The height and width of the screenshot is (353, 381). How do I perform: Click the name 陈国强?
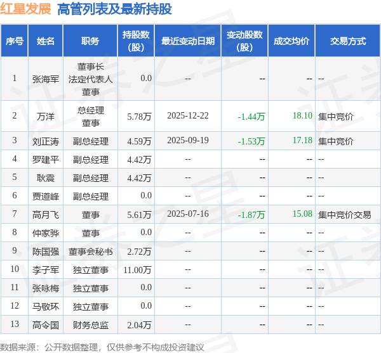46,252
